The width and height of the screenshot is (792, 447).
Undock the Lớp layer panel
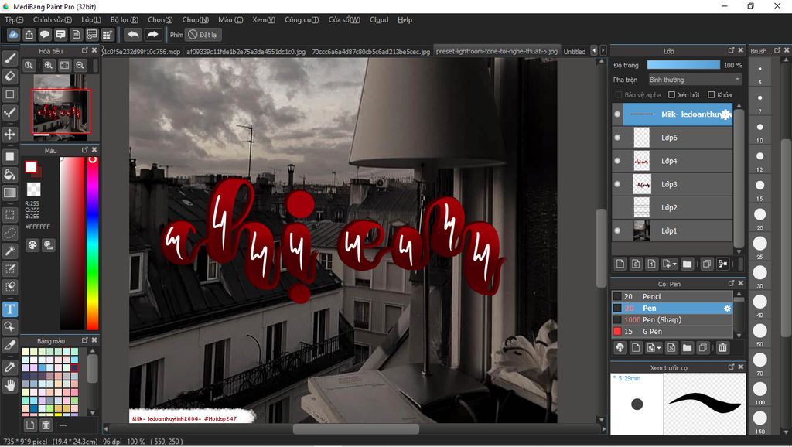click(731, 50)
